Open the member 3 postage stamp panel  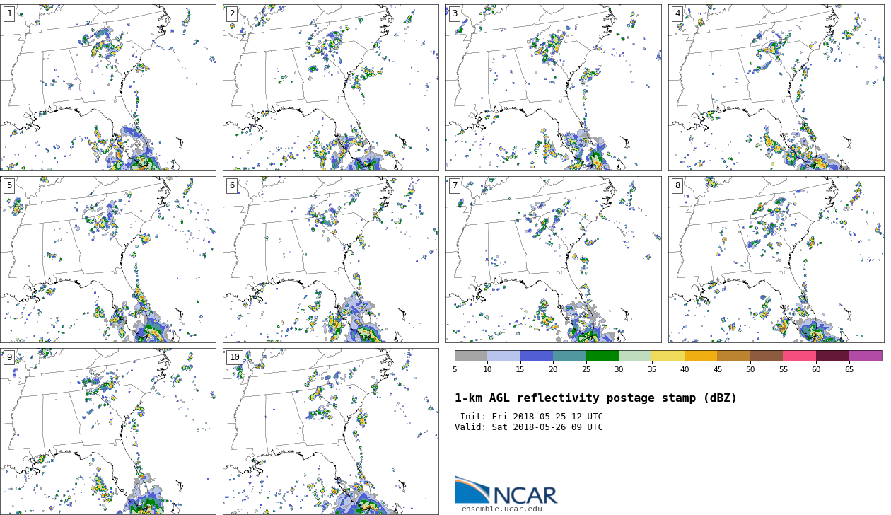point(553,87)
